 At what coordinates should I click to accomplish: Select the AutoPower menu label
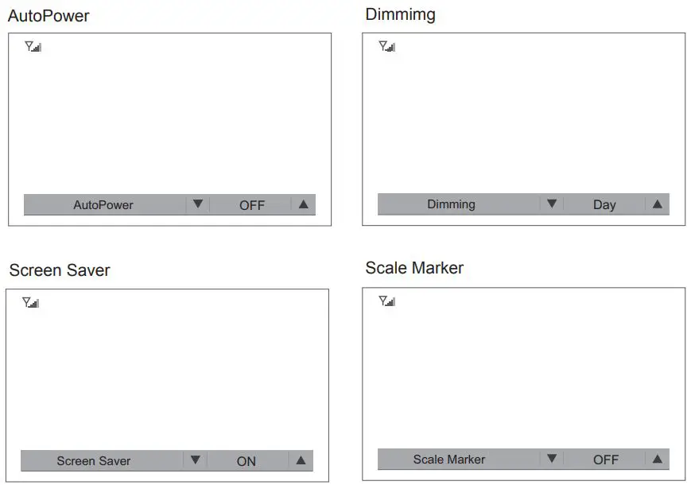[103, 205]
